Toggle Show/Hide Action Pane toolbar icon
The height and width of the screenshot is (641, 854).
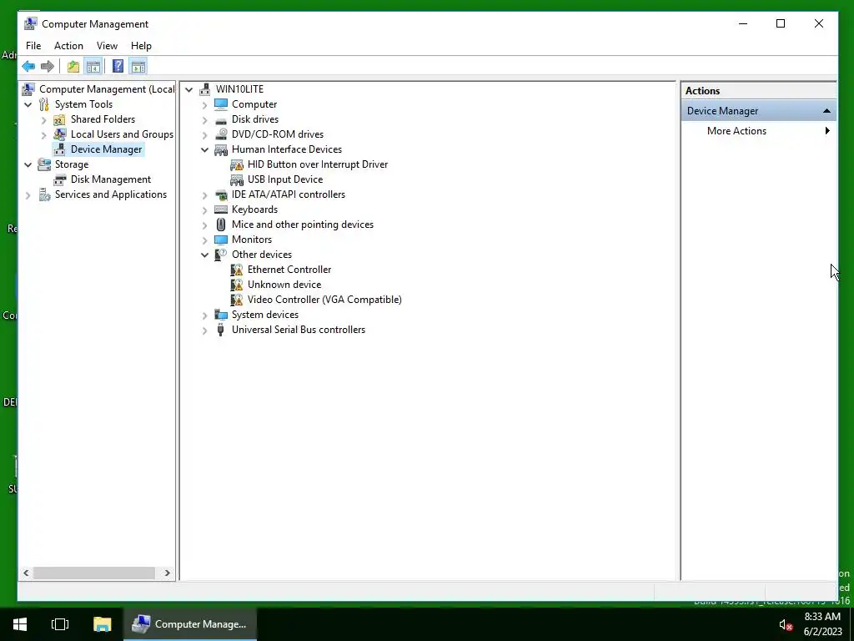(138, 67)
